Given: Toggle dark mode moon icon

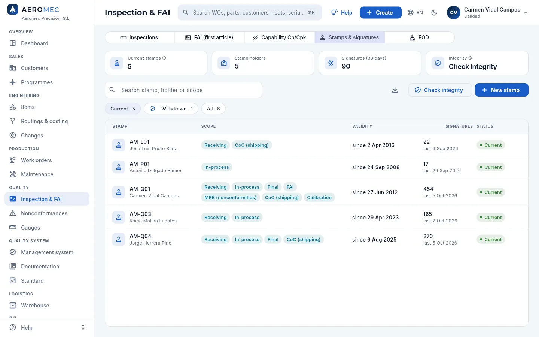Looking at the screenshot, I should pyautogui.click(x=434, y=13).
